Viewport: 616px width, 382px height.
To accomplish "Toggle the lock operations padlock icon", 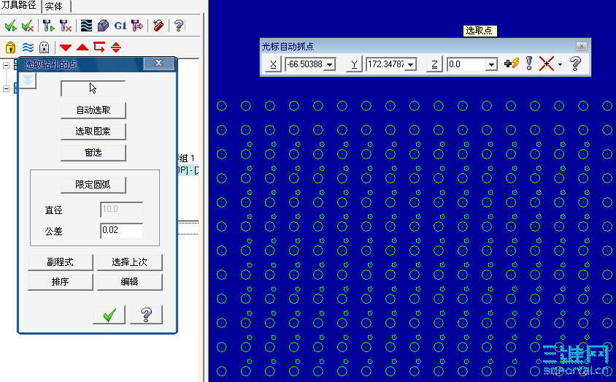I will [x=11, y=47].
